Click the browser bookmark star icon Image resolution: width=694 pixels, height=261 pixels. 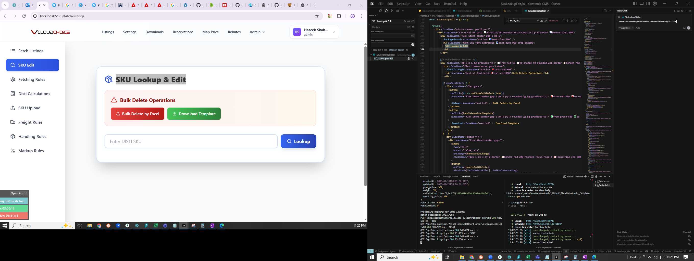[x=317, y=16]
